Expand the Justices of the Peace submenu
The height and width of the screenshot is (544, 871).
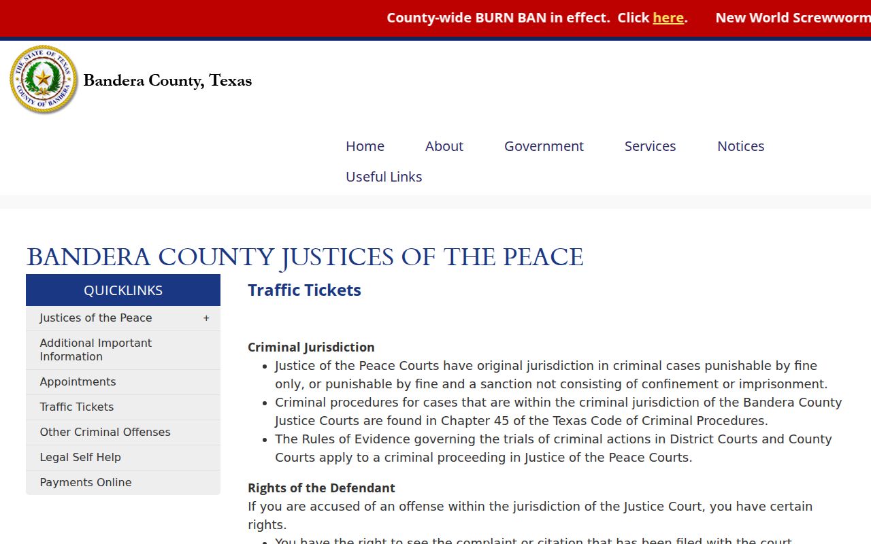coord(206,318)
